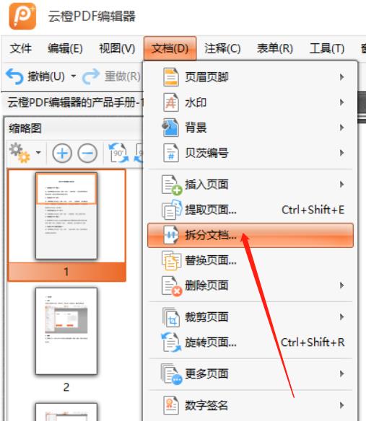Click the Ctrl+Shift+R shortcut text
Screen dimensions: 366x421
(x=313, y=342)
